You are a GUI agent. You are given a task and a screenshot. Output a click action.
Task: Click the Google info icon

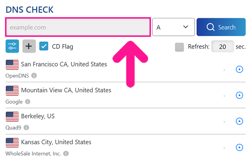tap(28, 102)
